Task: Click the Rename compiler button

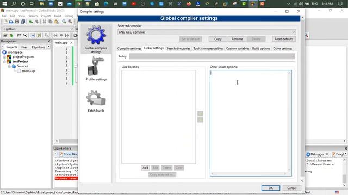Action: click(237, 39)
